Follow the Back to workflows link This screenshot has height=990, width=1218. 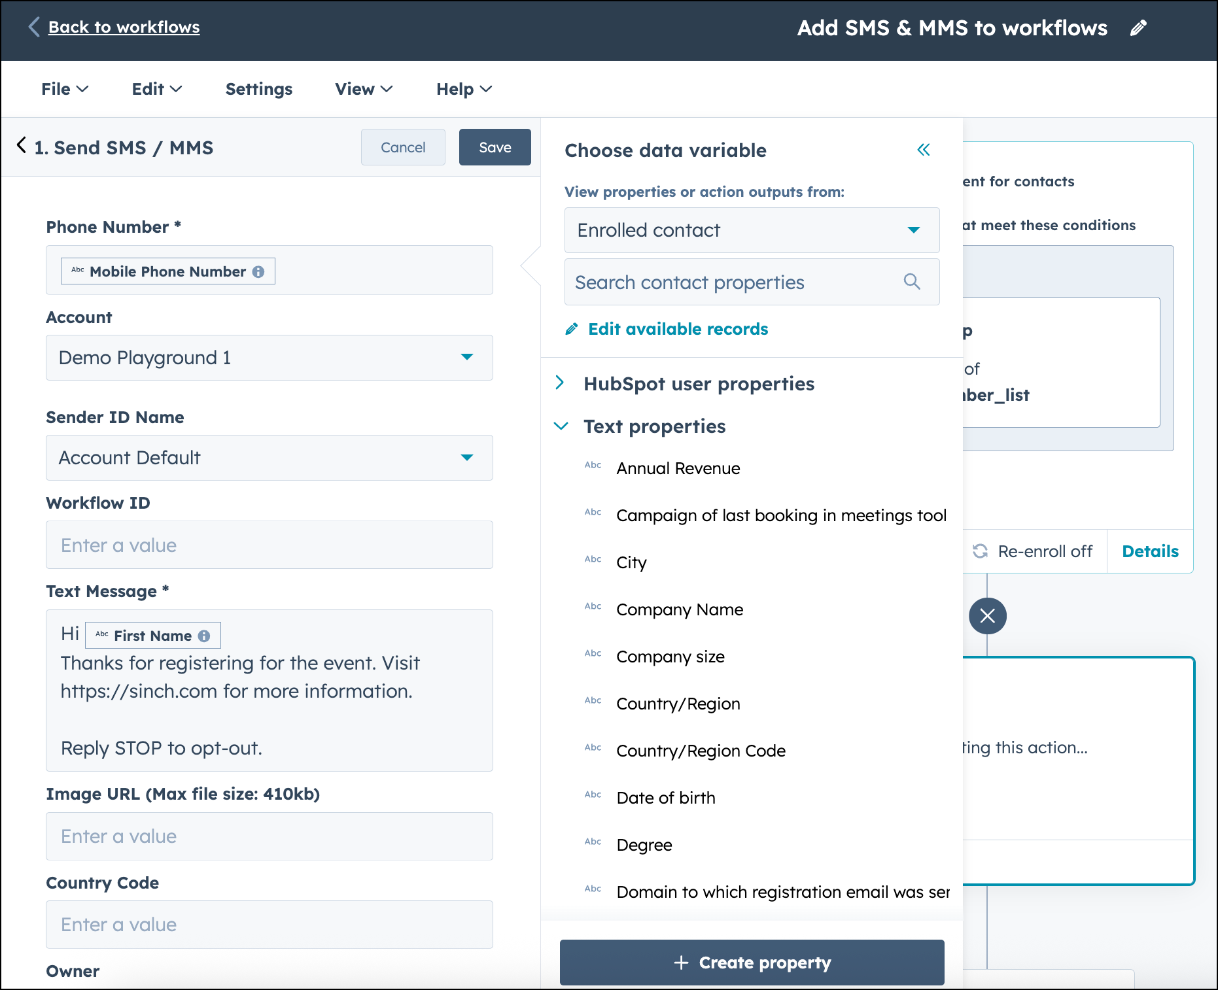(x=124, y=27)
